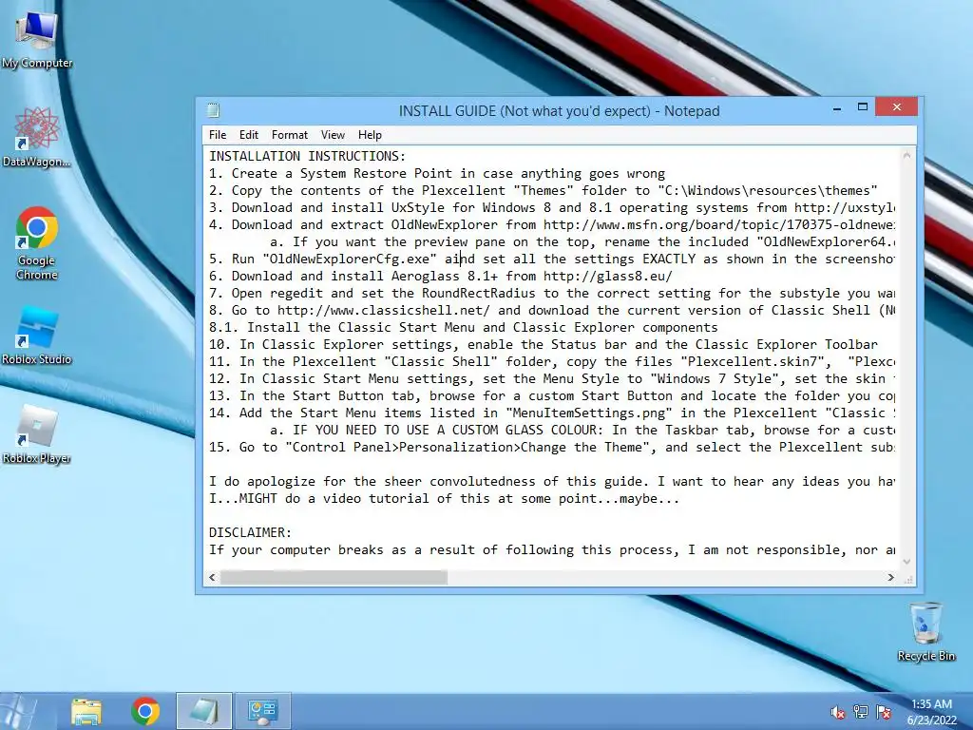This screenshot has width=973, height=730.
Task: Click the line "I...MIGHT do a video tutorial"
Action: coord(445,498)
